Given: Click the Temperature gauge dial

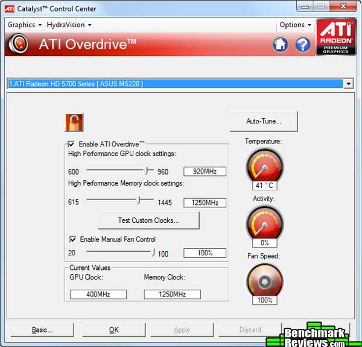Looking at the screenshot, I should tap(265, 165).
